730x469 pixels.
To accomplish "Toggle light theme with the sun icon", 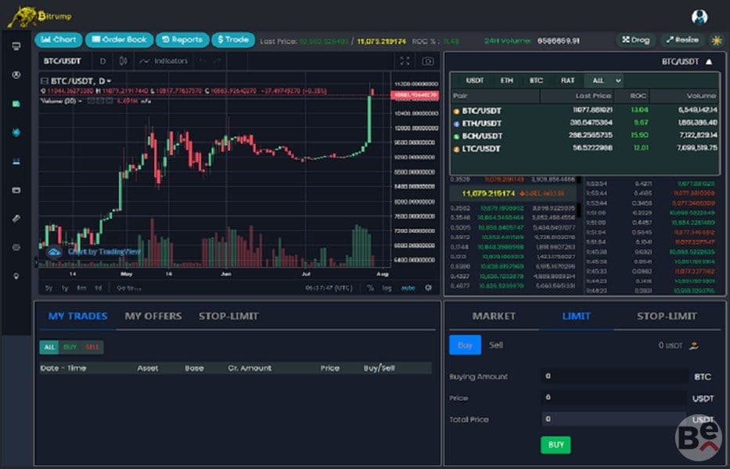I will (717, 40).
